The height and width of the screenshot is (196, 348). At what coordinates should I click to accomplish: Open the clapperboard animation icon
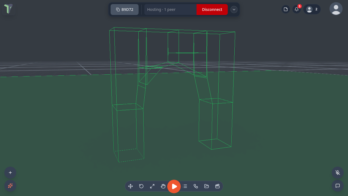tap(217, 186)
